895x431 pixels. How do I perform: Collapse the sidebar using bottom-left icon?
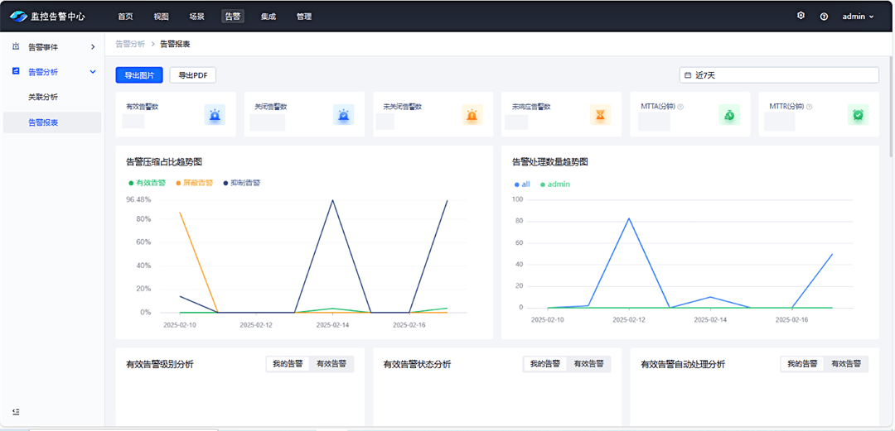click(x=16, y=411)
